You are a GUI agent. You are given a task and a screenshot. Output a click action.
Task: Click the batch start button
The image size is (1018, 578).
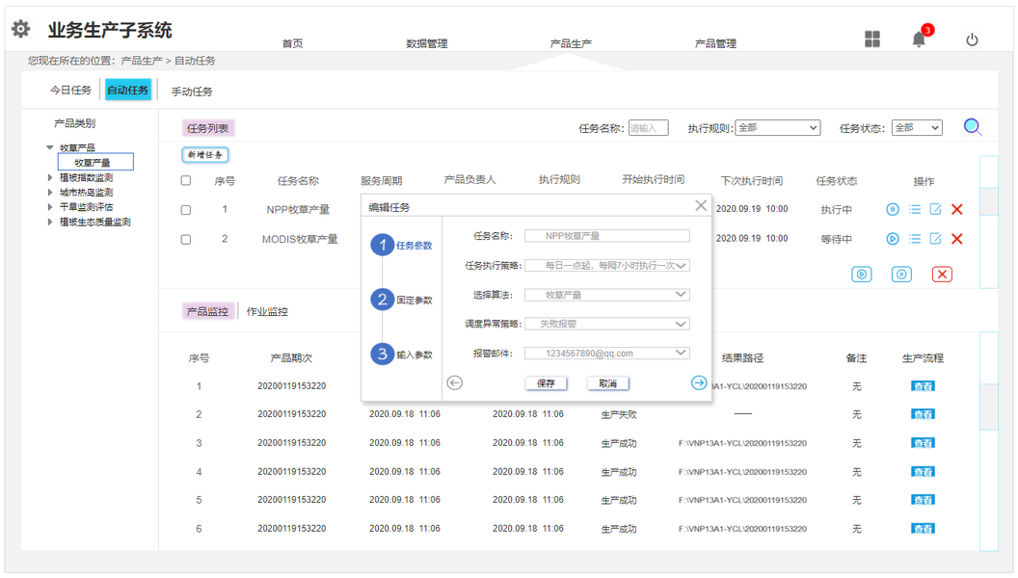click(x=862, y=275)
